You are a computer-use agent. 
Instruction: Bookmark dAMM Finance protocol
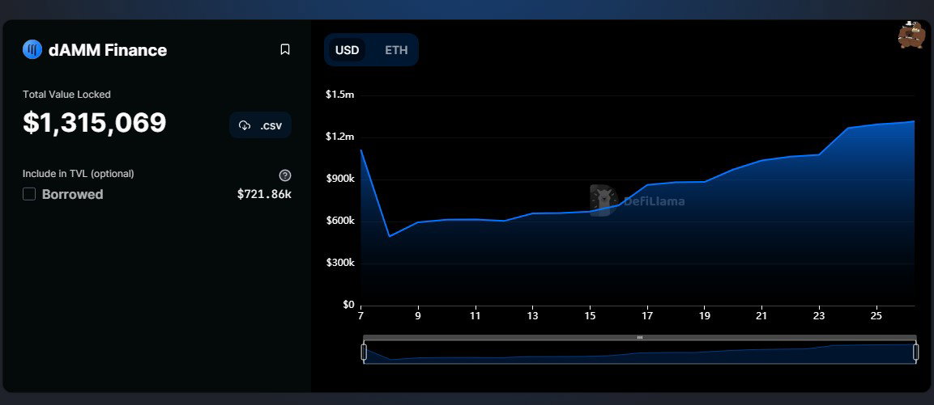tap(285, 49)
